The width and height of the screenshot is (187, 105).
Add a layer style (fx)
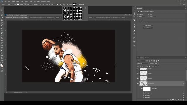170,100
